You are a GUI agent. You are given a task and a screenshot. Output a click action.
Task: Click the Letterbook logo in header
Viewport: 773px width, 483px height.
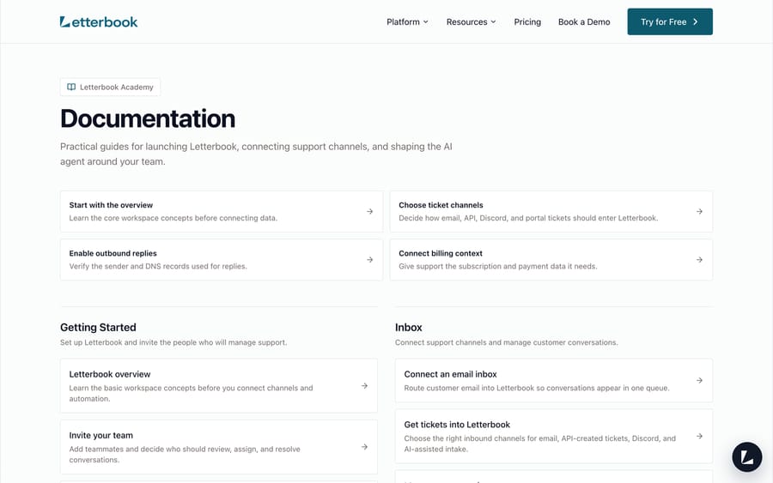pos(99,21)
